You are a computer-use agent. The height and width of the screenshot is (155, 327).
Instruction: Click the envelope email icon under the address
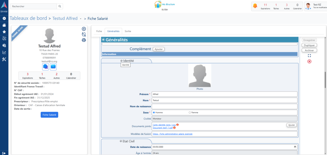point(53,67)
